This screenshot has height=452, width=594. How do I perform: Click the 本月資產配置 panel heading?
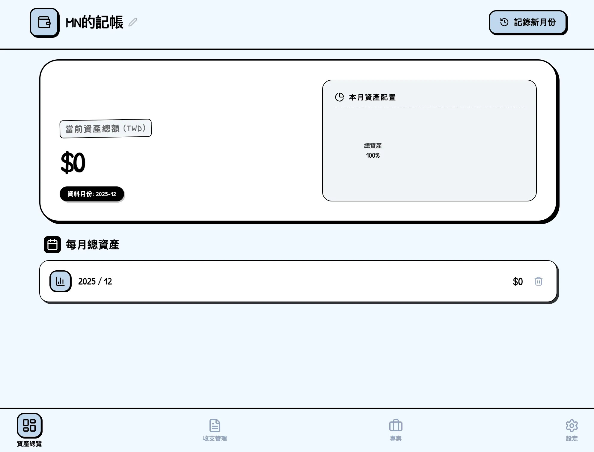[372, 97]
